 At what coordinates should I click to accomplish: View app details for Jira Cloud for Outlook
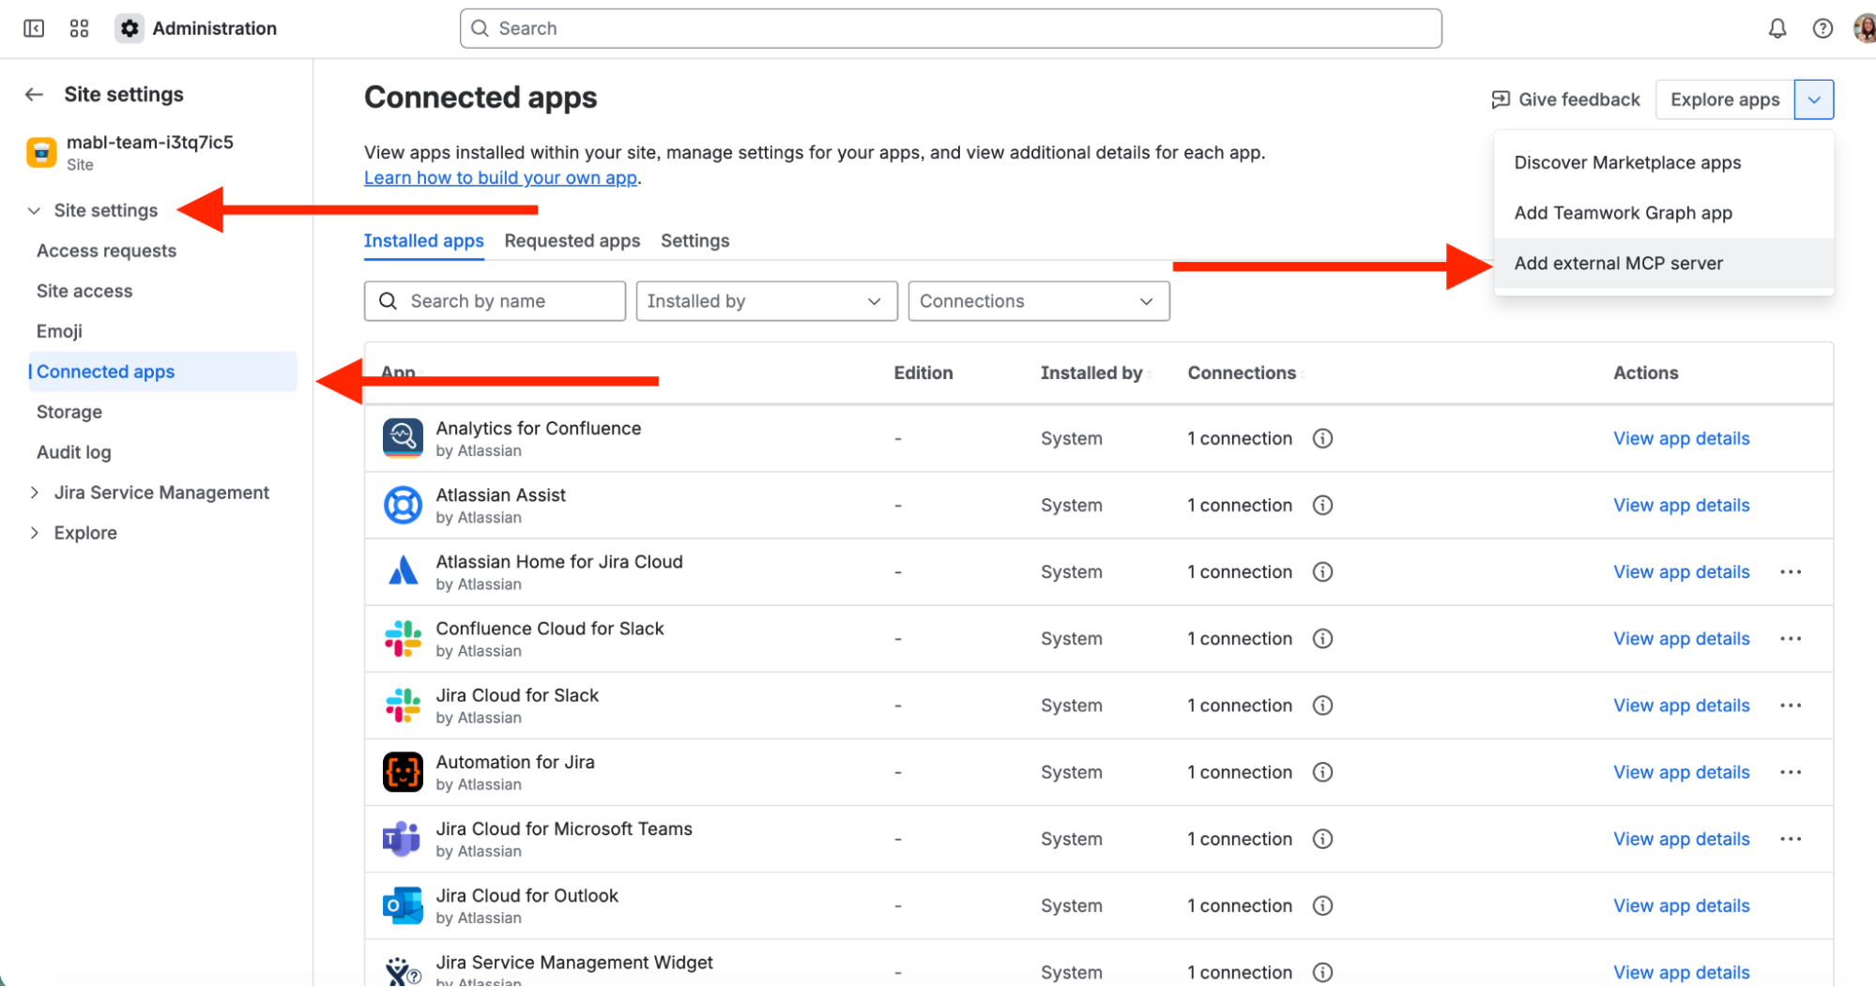click(x=1681, y=906)
